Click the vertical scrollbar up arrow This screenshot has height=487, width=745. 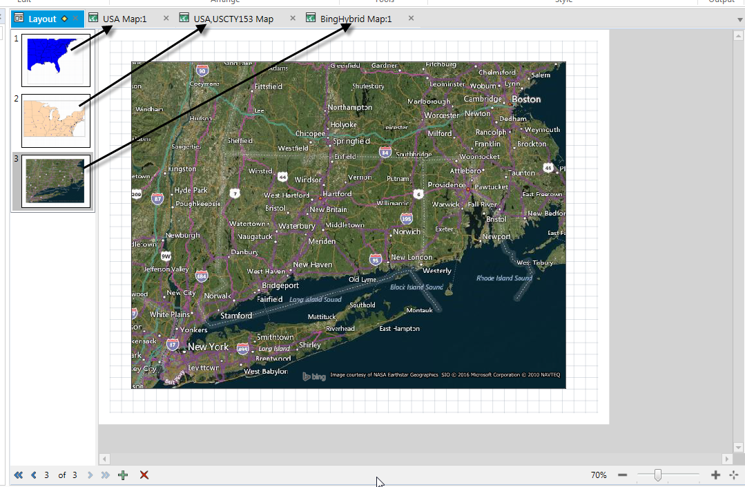pos(738,36)
